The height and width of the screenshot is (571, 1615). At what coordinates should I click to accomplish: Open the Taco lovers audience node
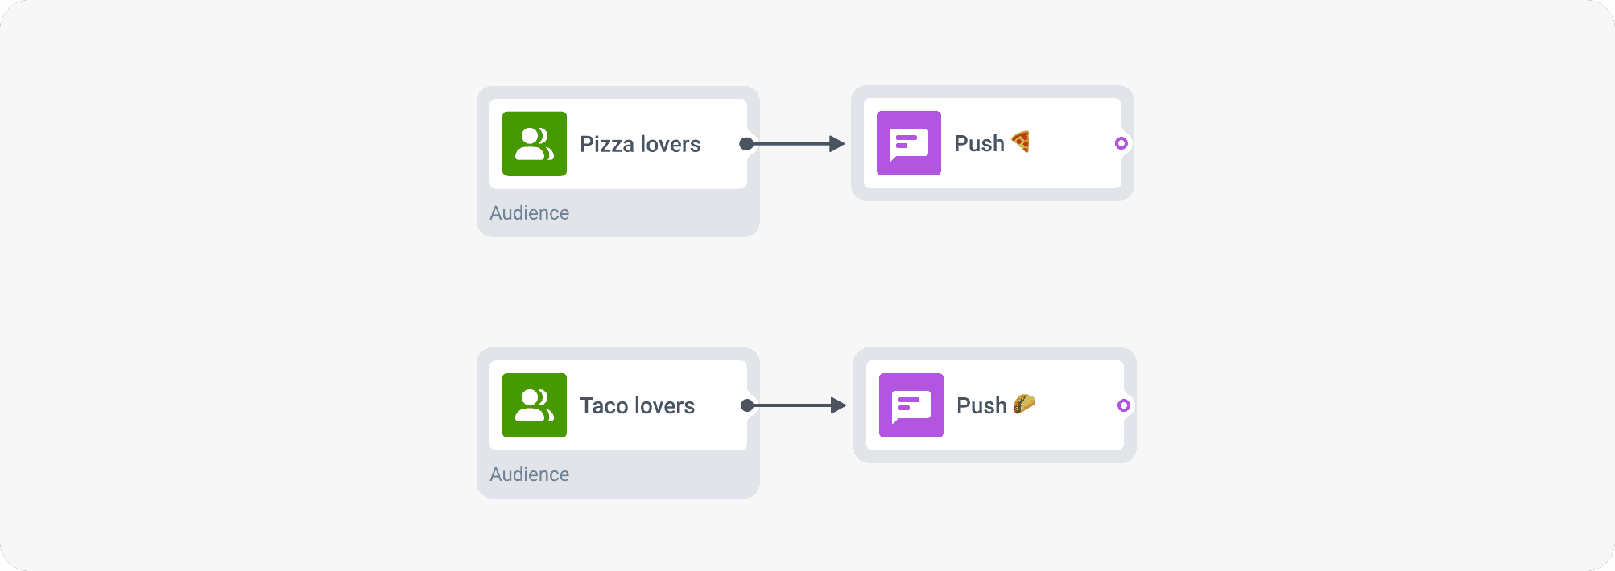coord(638,405)
